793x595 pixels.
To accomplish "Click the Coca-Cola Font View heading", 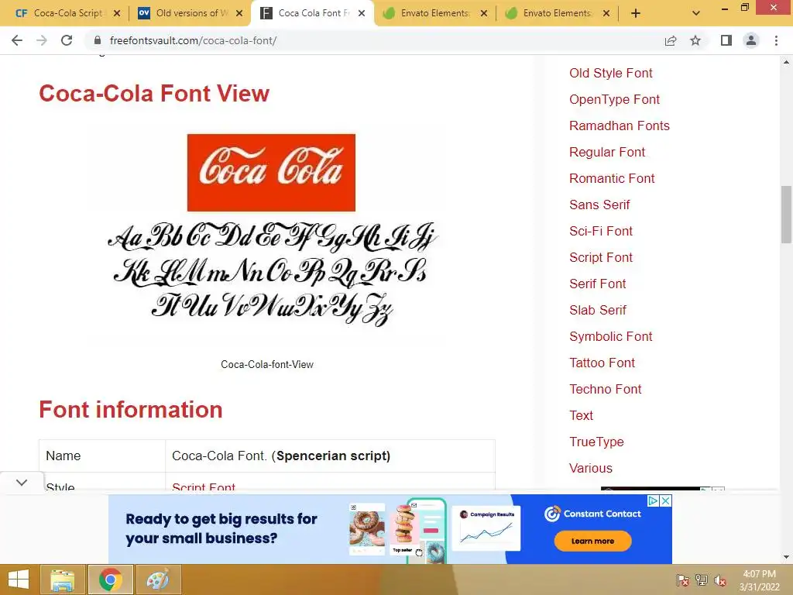I will pyautogui.click(x=154, y=94).
